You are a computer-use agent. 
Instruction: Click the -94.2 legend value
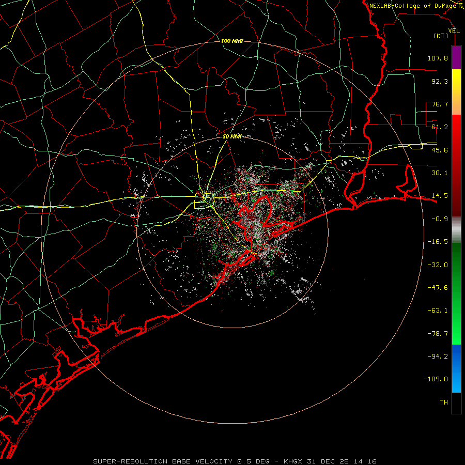[438, 357]
